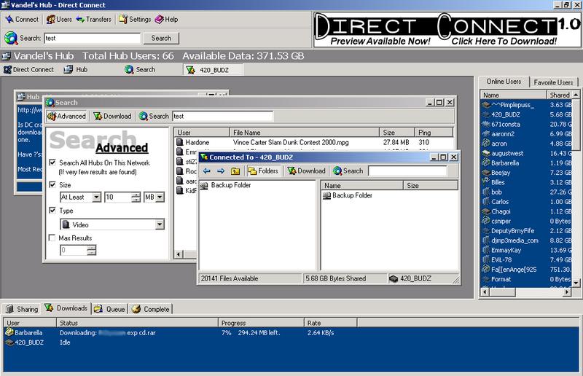Select user EmmayKay in user list
583x376 pixels.
(526, 250)
